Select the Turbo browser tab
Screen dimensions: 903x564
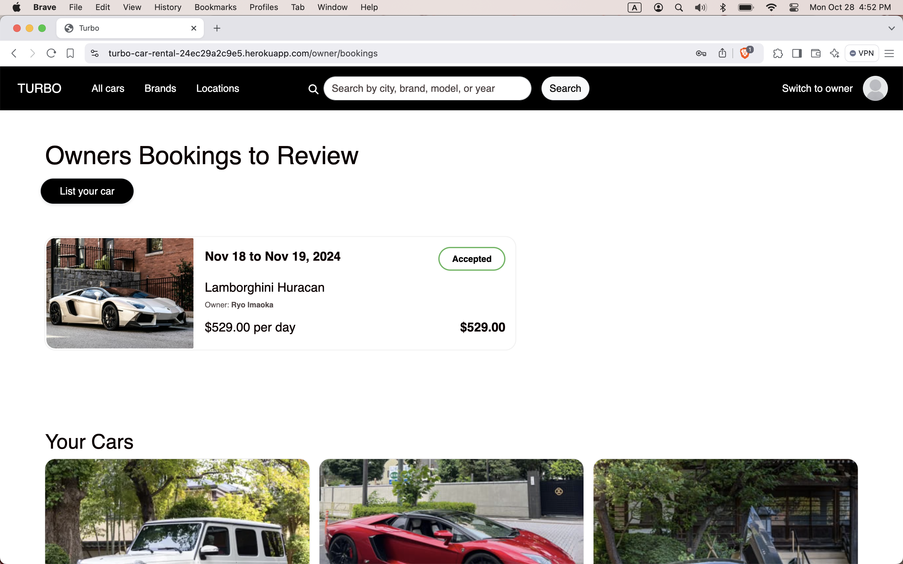[x=130, y=28]
